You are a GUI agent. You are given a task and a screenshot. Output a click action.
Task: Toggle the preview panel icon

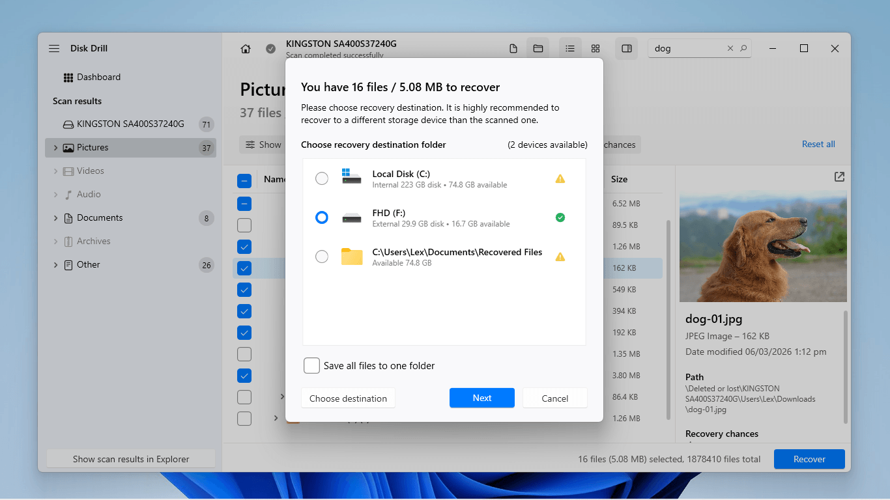click(627, 49)
